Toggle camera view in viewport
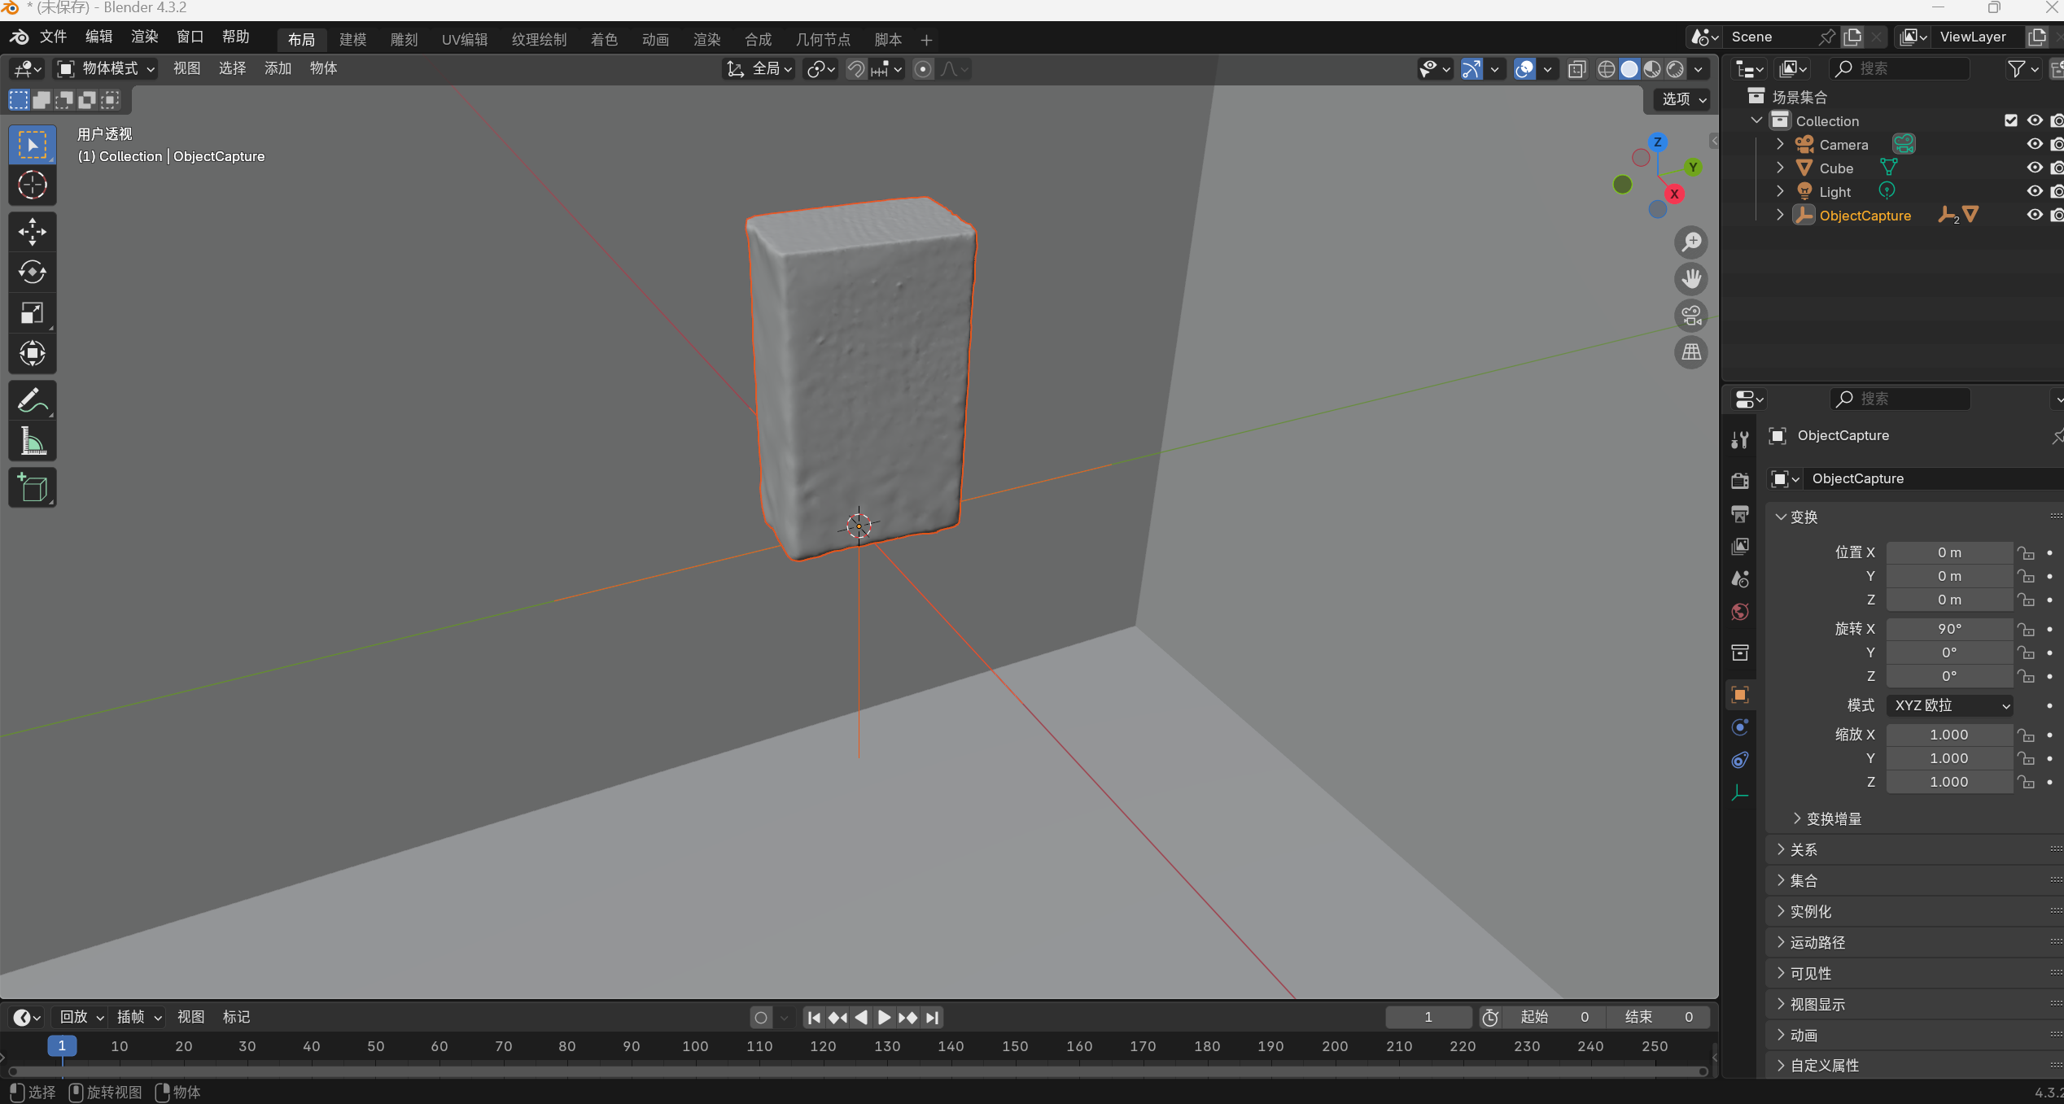Screen dimensions: 2064x1104 click(1691, 316)
